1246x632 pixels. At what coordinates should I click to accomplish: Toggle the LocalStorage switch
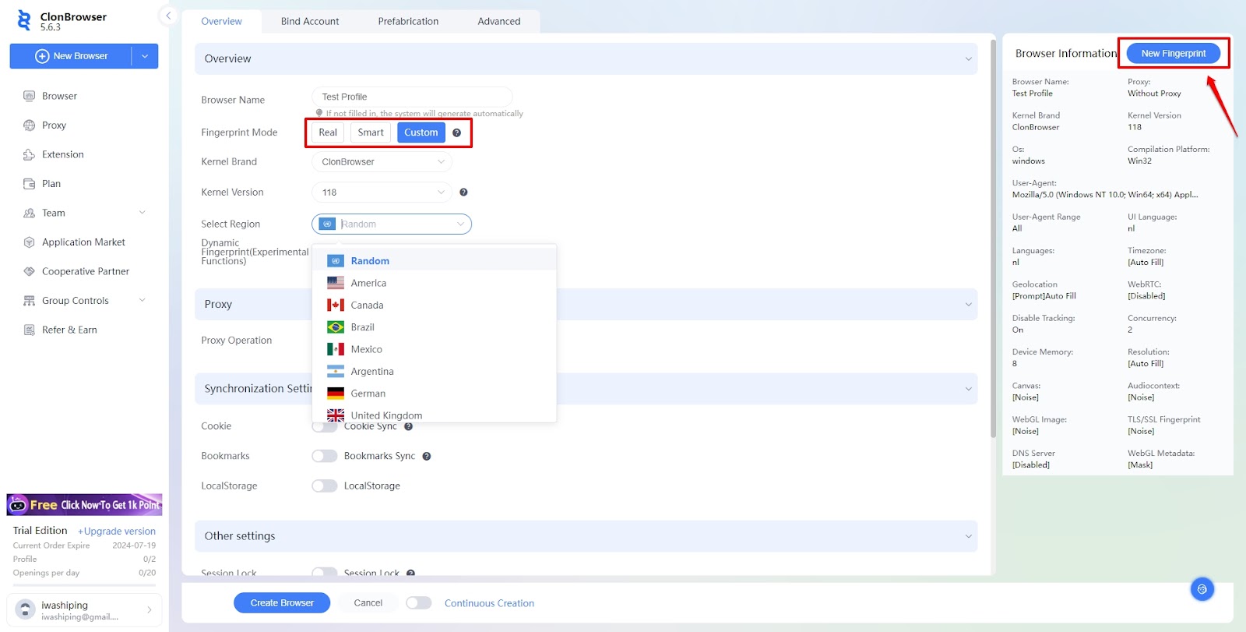point(325,485)
